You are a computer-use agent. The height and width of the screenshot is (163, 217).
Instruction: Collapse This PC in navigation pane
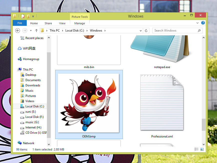[16, 69]
